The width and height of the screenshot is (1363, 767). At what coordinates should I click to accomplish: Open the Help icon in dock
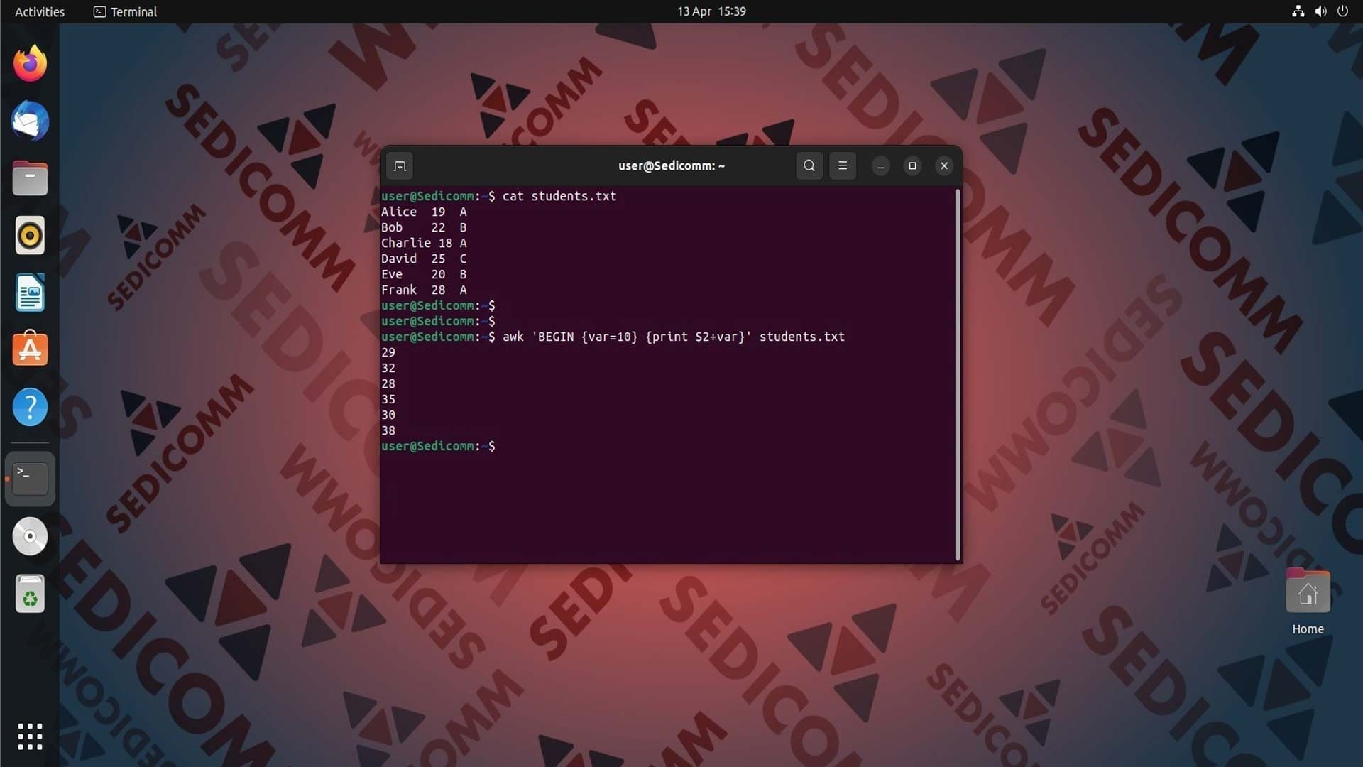30,407
